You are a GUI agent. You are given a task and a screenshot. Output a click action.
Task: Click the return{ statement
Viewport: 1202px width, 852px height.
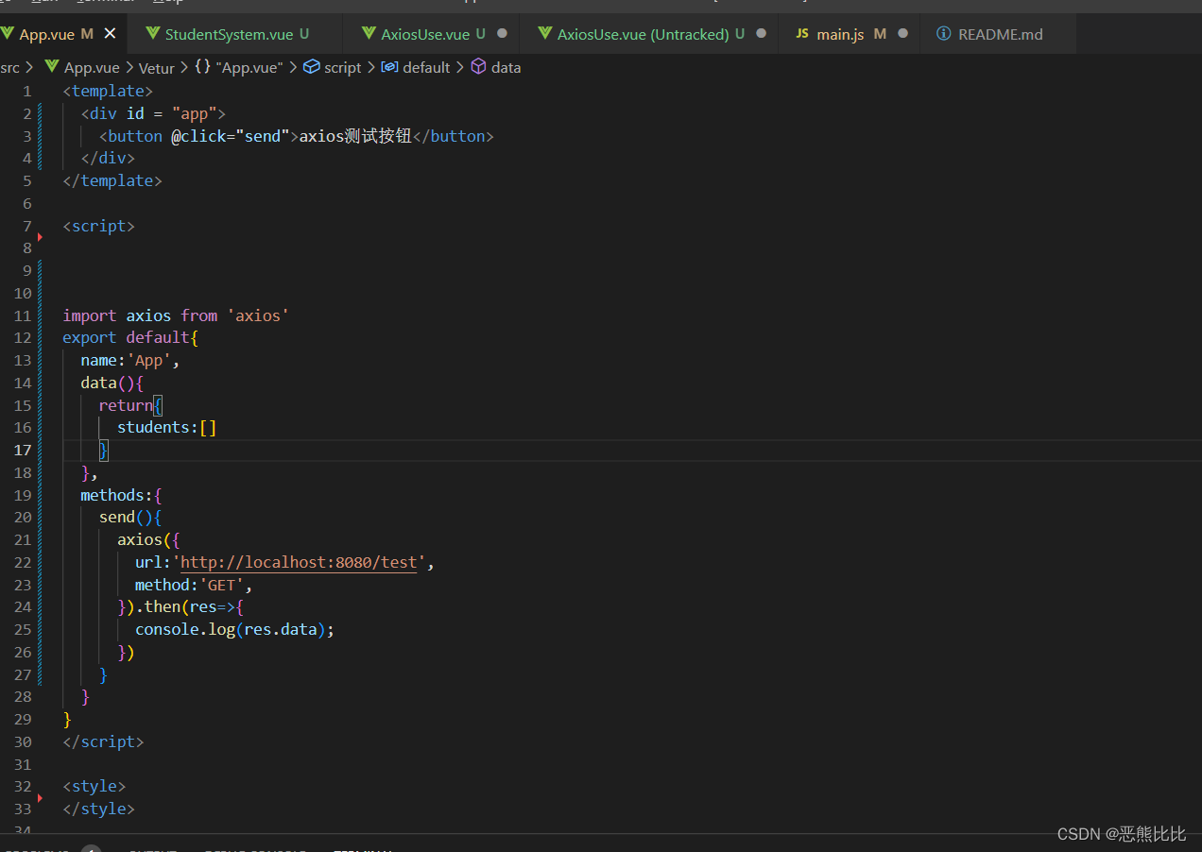pyautogui.click(x=130, y=405)
